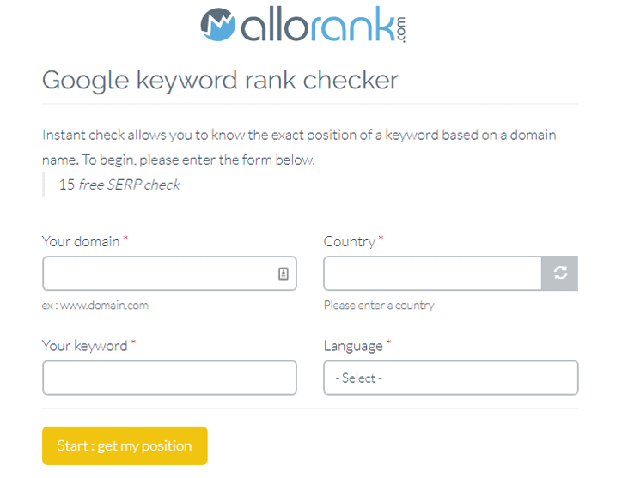Click the ex : www.domain.com hint text
The image size is (622, 478).
point(95,305)
